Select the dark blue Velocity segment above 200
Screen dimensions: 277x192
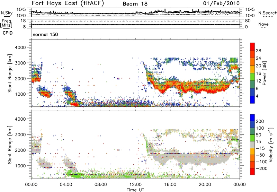click(252, 118)
